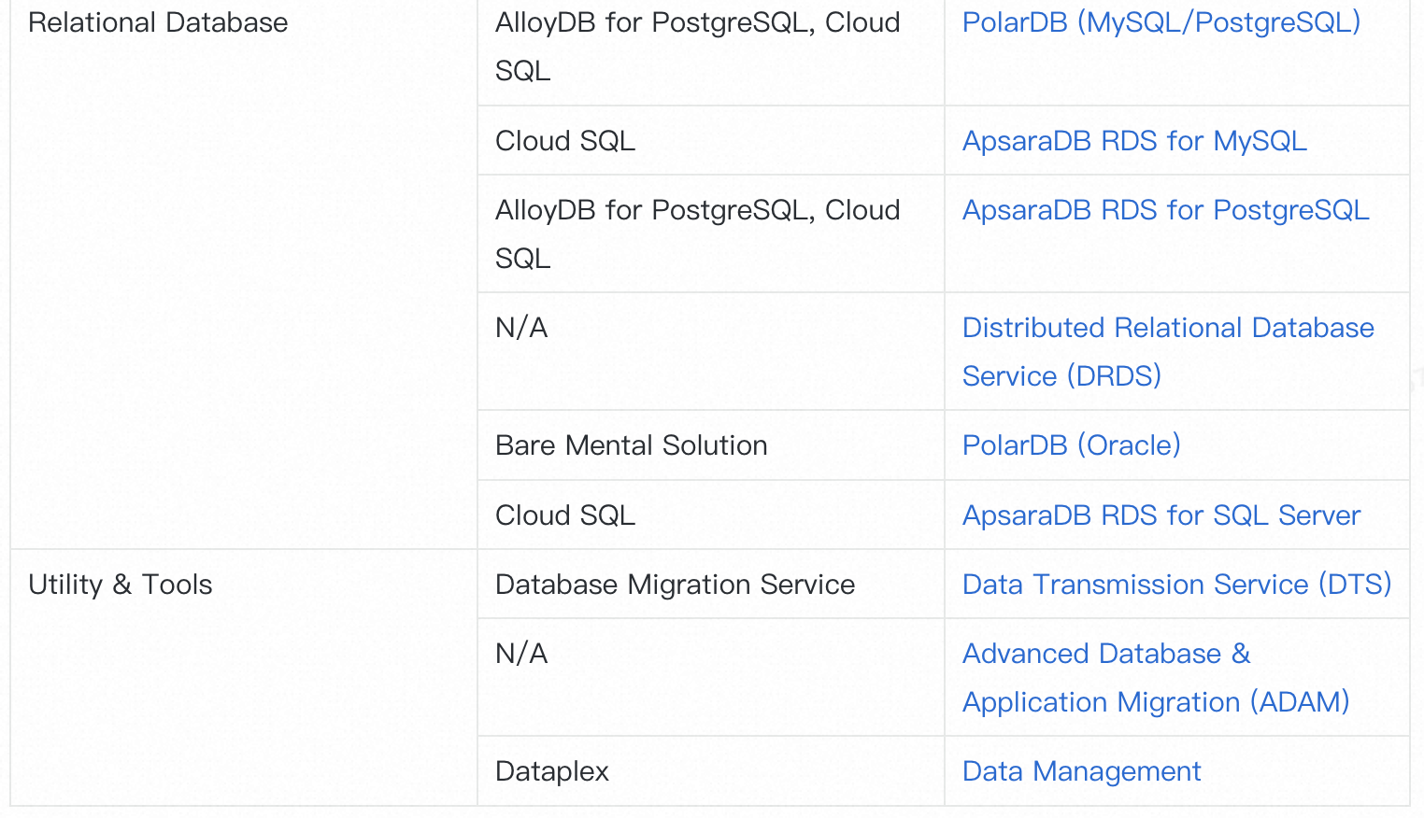1424x818 pixels.
Task: Open the PolarDB (MySQL/PostgreSQL) link
Action: pyautogui.click(x=1161, y=22)
